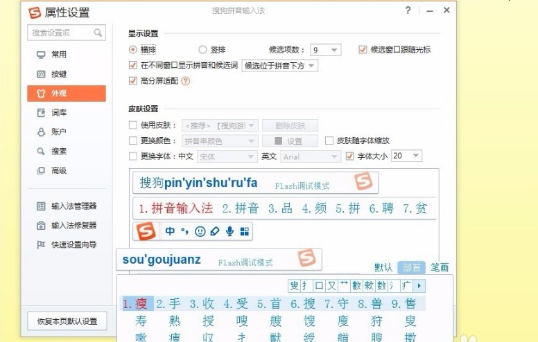538x342 pixels.
Task: Toggle the 字体大小 checkbox
Action: coord(349,156)
